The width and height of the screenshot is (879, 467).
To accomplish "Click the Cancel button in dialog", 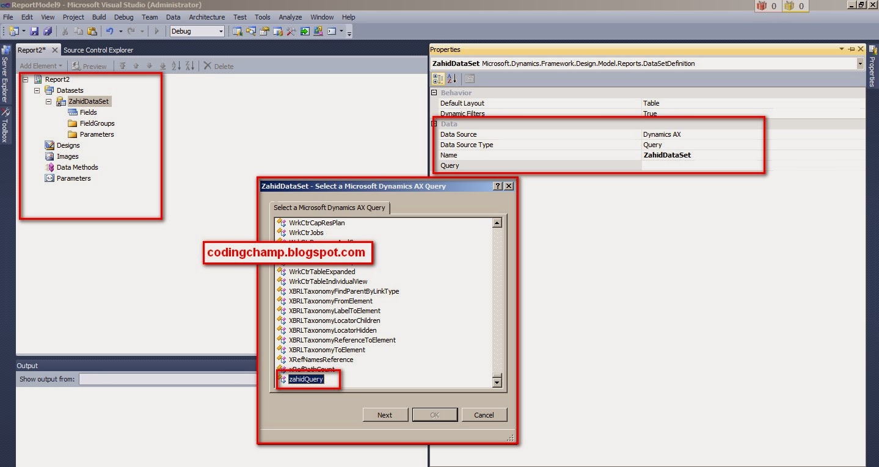I will click(484, 415).
